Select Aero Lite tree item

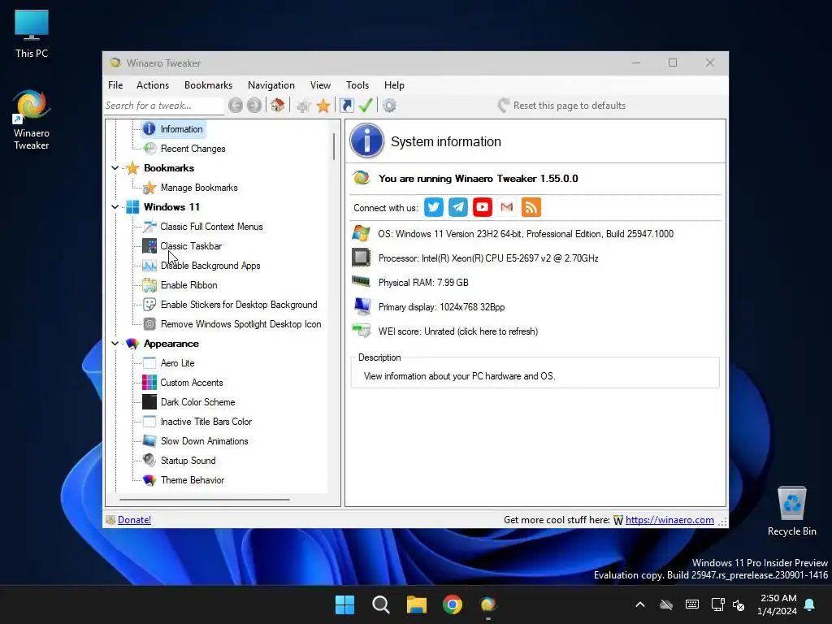(177, 363)
